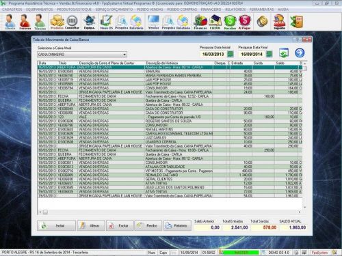Click Pesquisa icon next to Nova OS

coord(121,22)
